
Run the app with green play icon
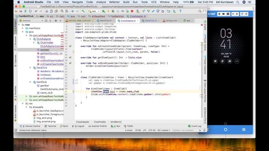click(x=104, y=11)
